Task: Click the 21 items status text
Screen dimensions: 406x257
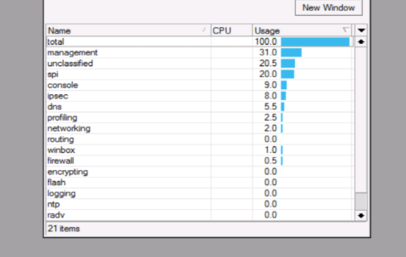Action: click(x=64, y=228)
